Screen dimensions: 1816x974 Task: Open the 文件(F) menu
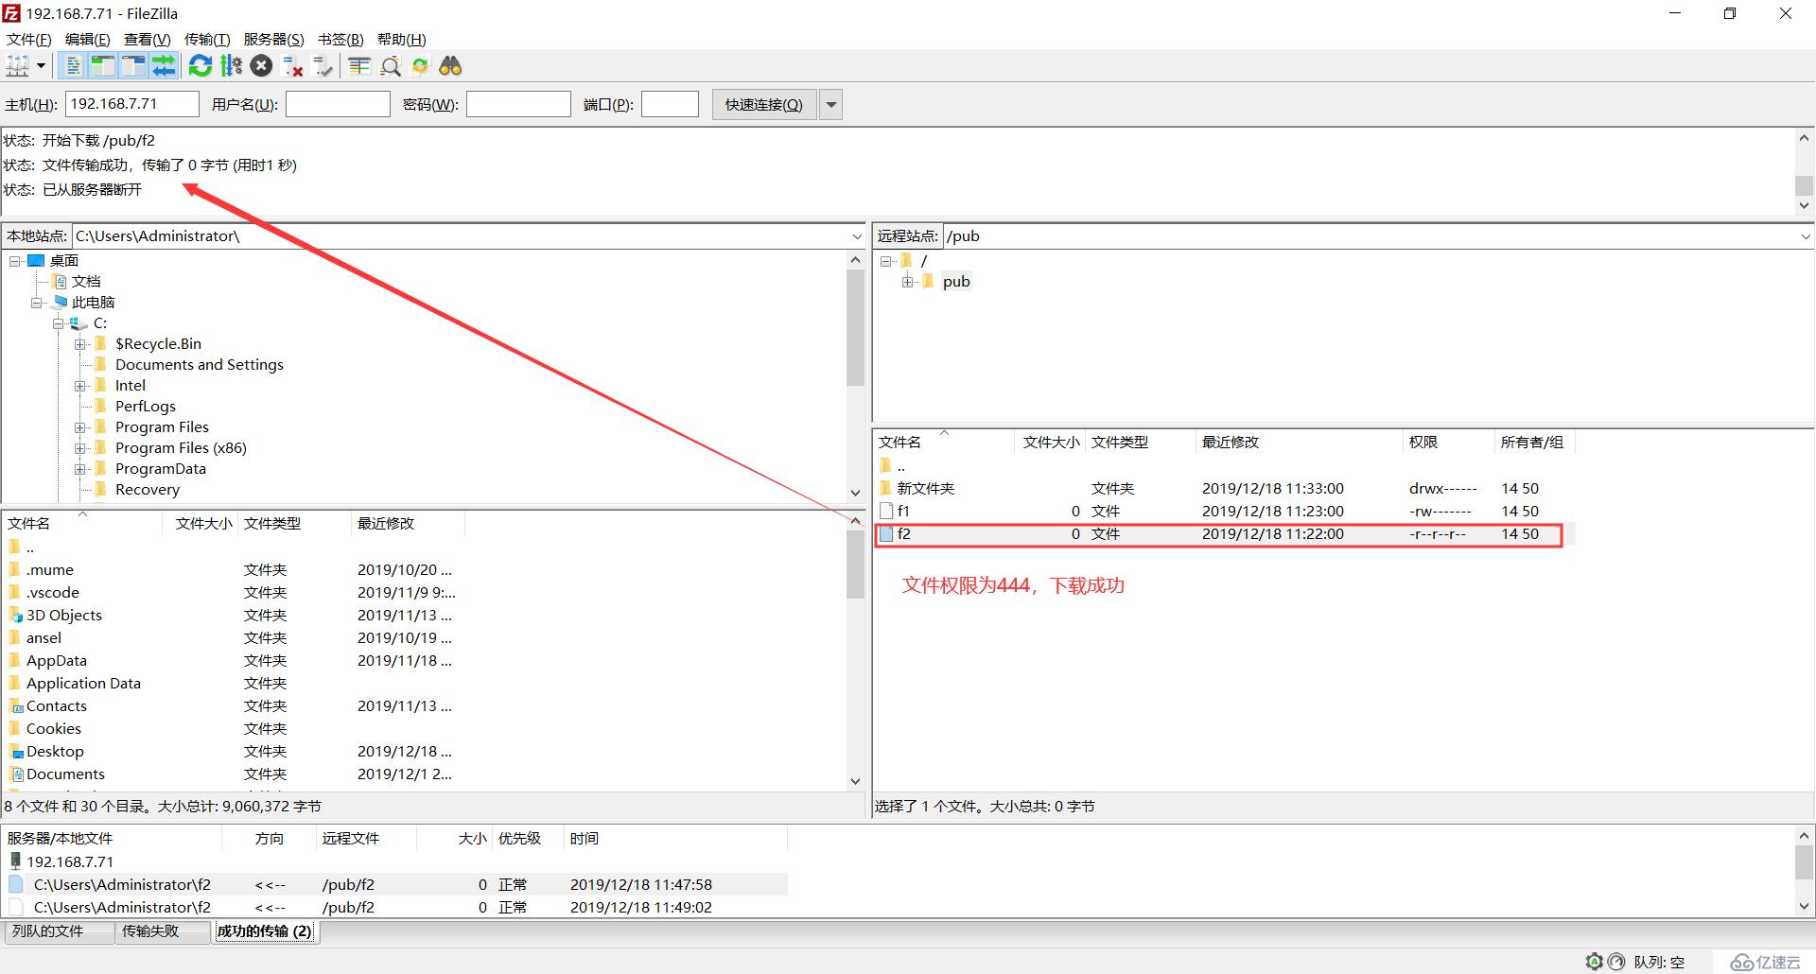pyautogui.click(x=29, y=39)
